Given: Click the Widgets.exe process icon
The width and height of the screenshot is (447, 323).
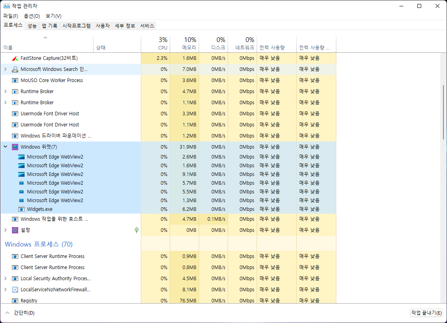Looking at the screenshot, I should point(21,209).
